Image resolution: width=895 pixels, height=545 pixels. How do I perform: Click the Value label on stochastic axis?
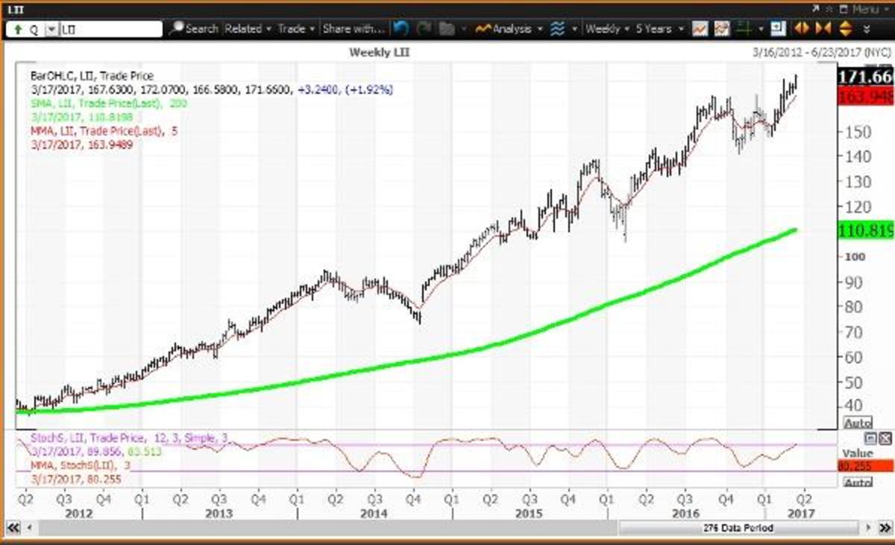click(x=856, y=453)
